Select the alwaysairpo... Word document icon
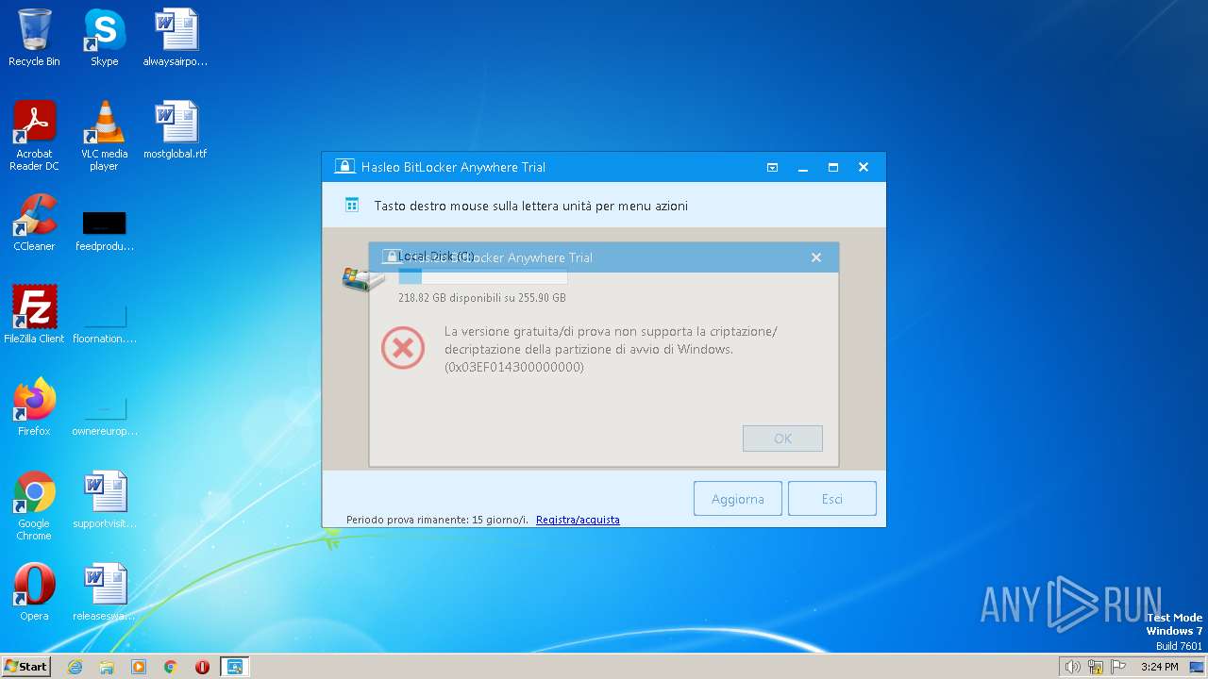 point(176,38)
